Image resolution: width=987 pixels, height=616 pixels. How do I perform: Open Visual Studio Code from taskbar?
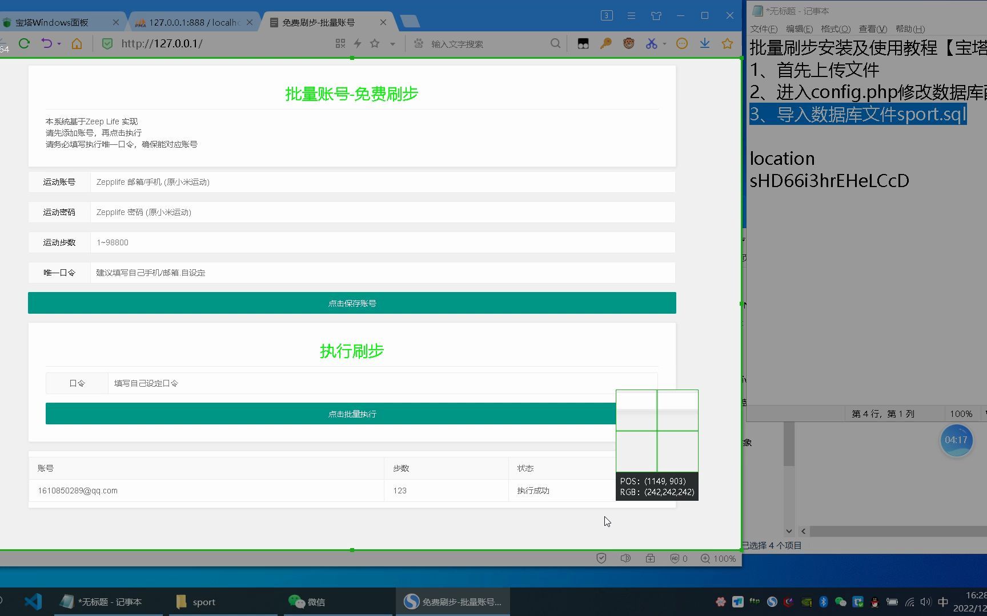click(x=33, y=602)
